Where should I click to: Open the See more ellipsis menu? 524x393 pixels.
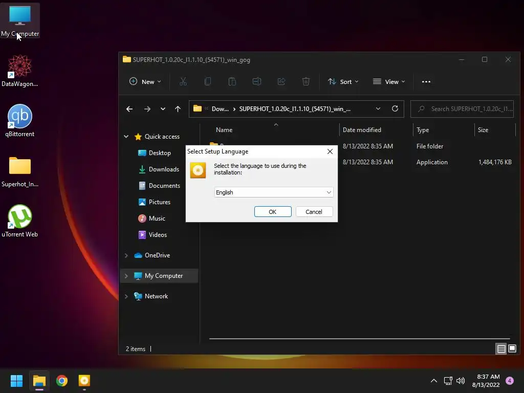tap(426, 81)
